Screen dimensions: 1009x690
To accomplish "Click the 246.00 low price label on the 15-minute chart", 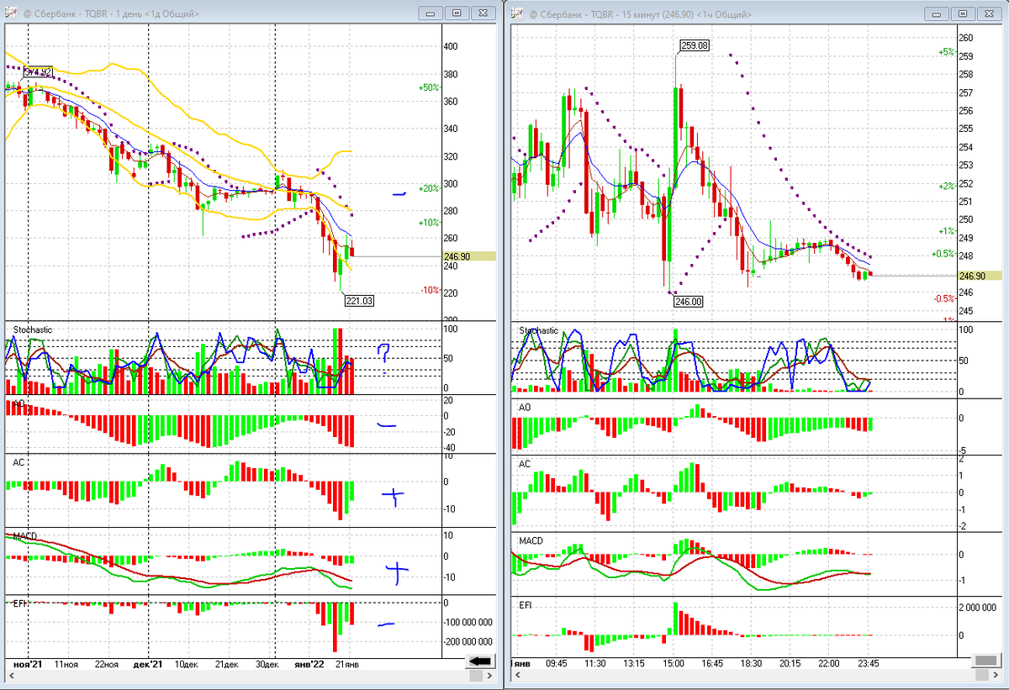I will pyautogui.click(x=689, y=300).
